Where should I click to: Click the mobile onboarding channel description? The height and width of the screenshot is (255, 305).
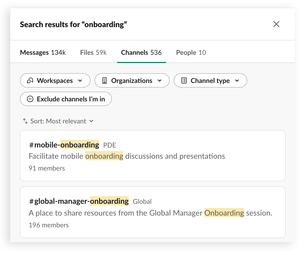click(x=127, y=156)
